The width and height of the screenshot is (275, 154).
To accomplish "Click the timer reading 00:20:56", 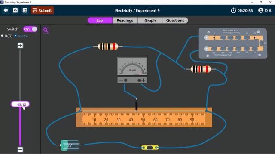I will (x=245, y=10).
